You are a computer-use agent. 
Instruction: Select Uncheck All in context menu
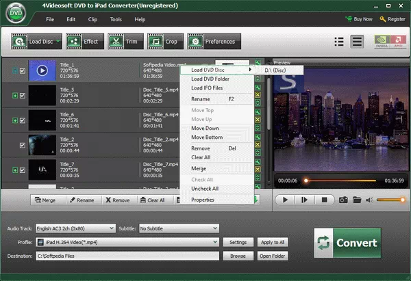point(216,189)
